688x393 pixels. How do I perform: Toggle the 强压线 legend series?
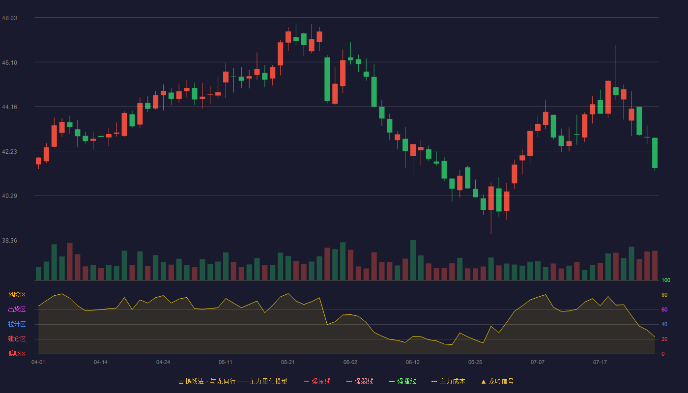point(317,381)
